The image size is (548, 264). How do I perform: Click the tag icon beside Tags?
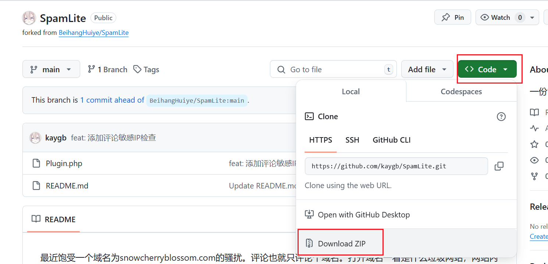tap(137, 69)
